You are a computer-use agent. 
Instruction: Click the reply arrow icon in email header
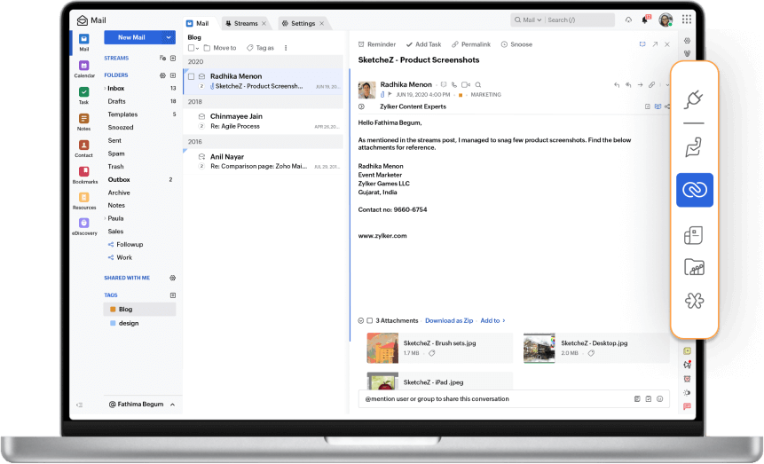(617, 85)
